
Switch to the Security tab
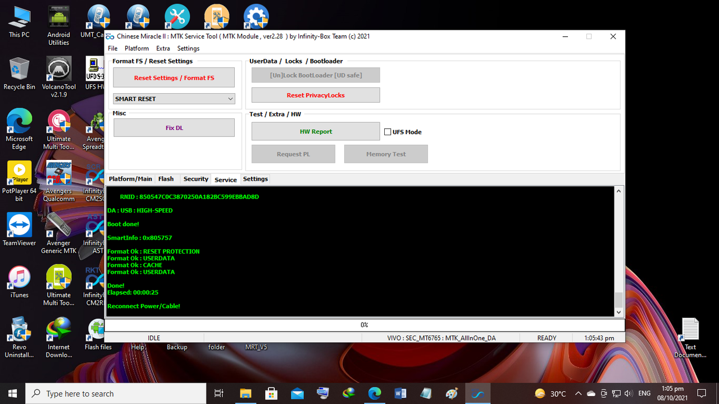pyautogui.click(x=195, y=179)
